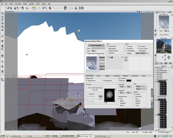Click the Image offset Y stepper arrows

coord(131,93)
